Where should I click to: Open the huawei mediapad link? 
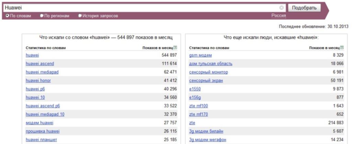[x=42, y=72]
